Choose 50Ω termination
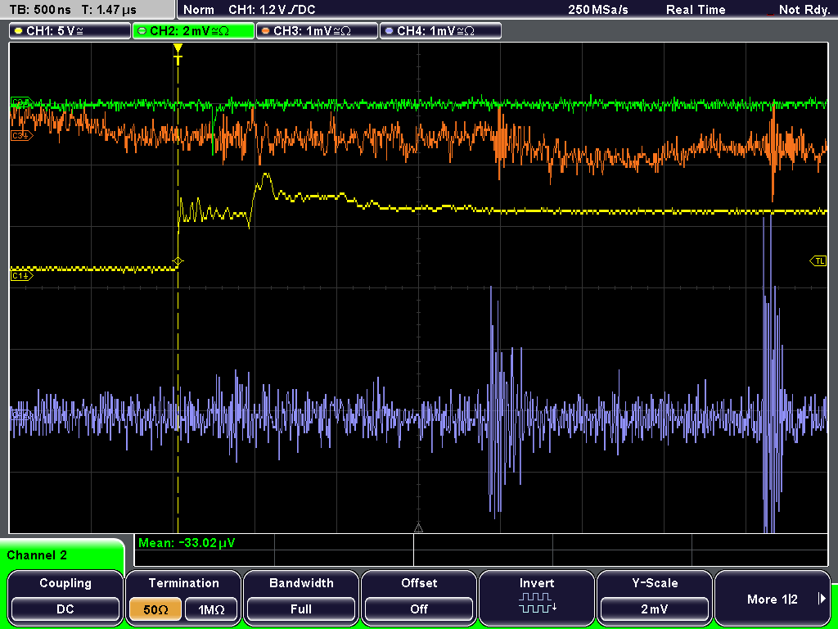Image resolution: width=838 pixels, height=629 pixels. click(155, 609)
